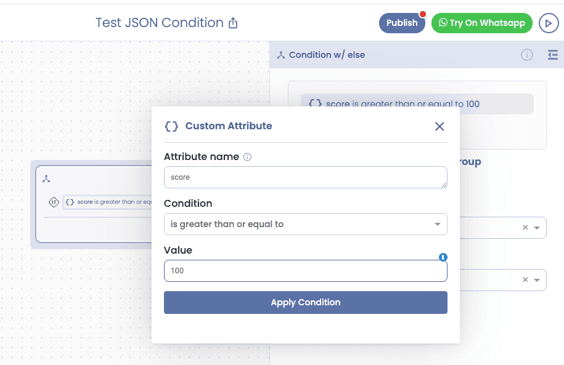Apply the condition with Apply Condition button
The height and width of the screenshot is (365, 564).
pos(306,302)
